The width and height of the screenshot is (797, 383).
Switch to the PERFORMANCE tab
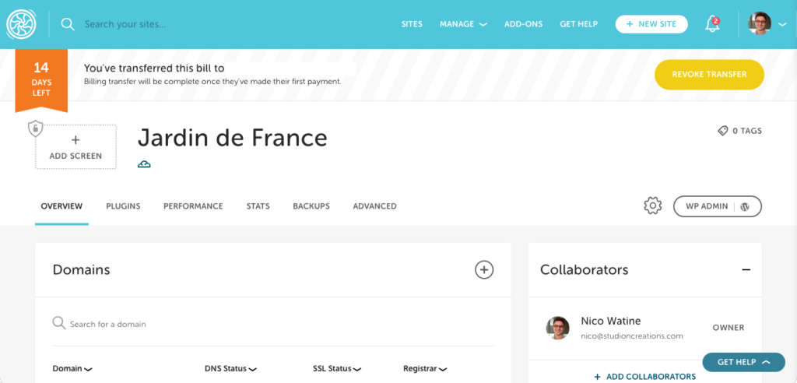[x=193, y=206]
